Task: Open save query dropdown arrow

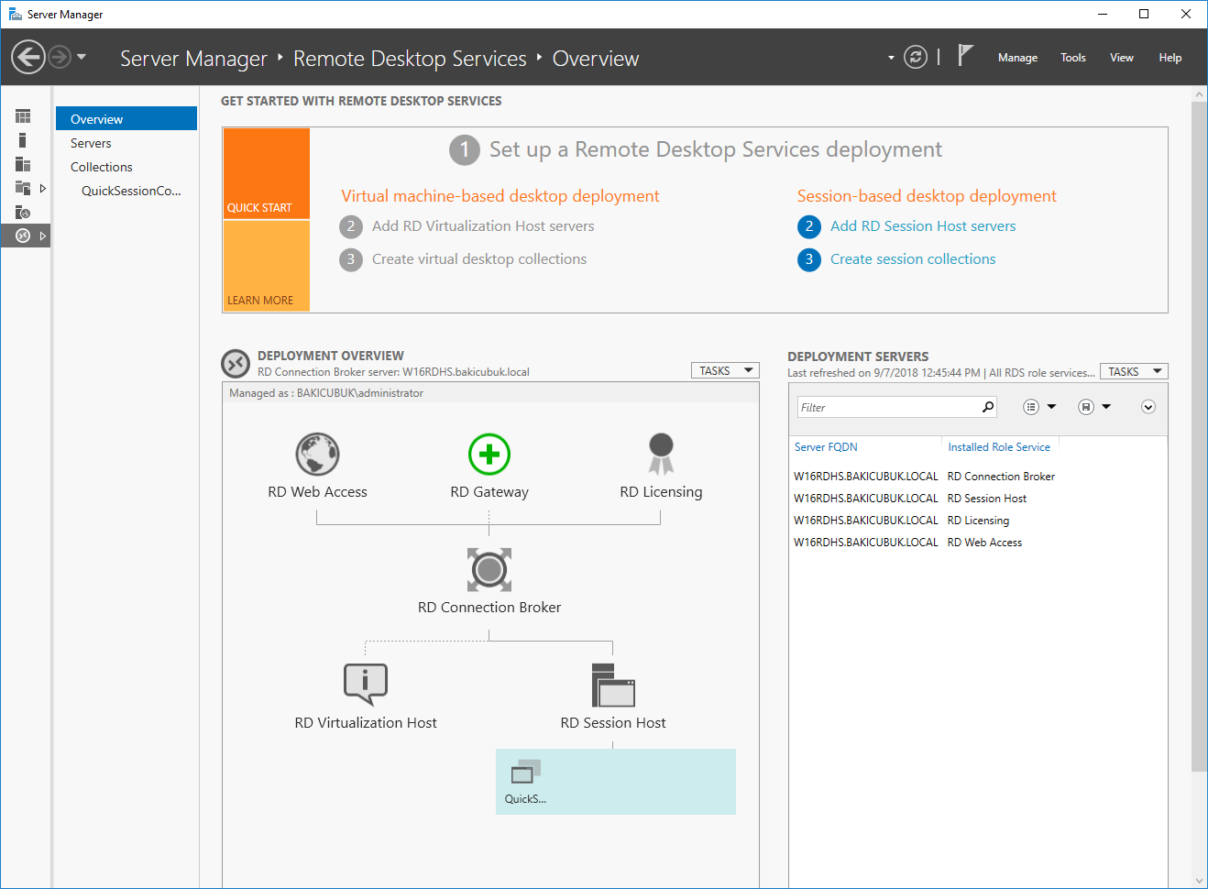Action: coord(1106,407)
